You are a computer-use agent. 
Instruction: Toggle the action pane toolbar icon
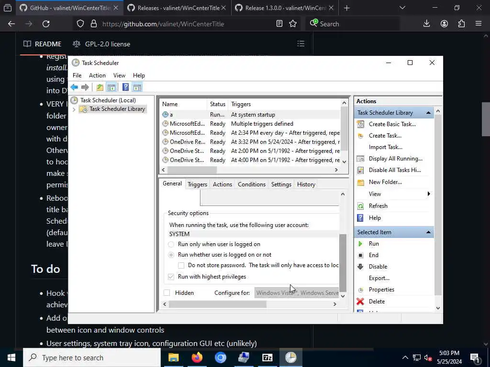(x=137, y=87)
